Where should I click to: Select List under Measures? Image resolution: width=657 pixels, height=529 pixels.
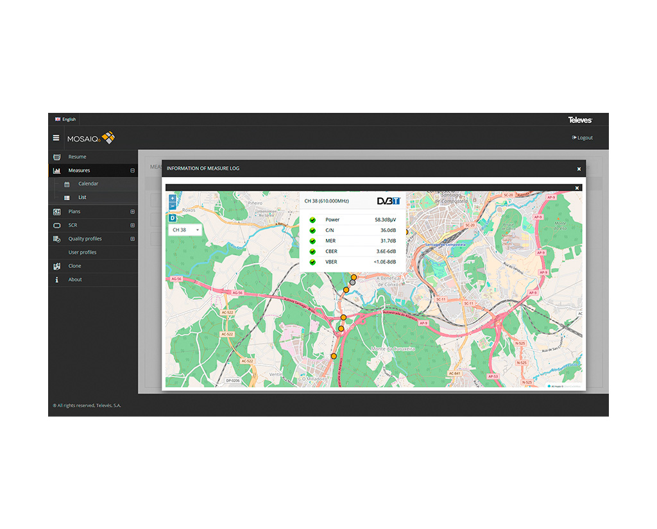point(82,197)
